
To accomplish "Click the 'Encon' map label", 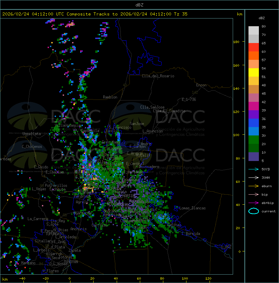I will click(201, 85).
